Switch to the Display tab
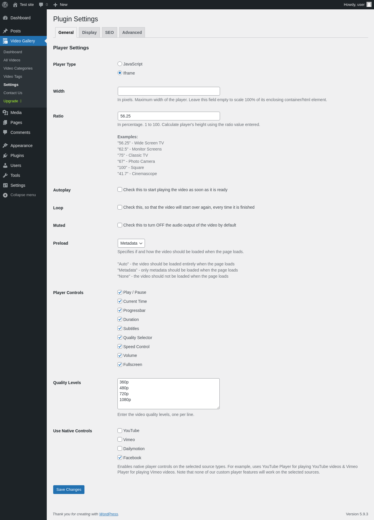 [89, 32]
